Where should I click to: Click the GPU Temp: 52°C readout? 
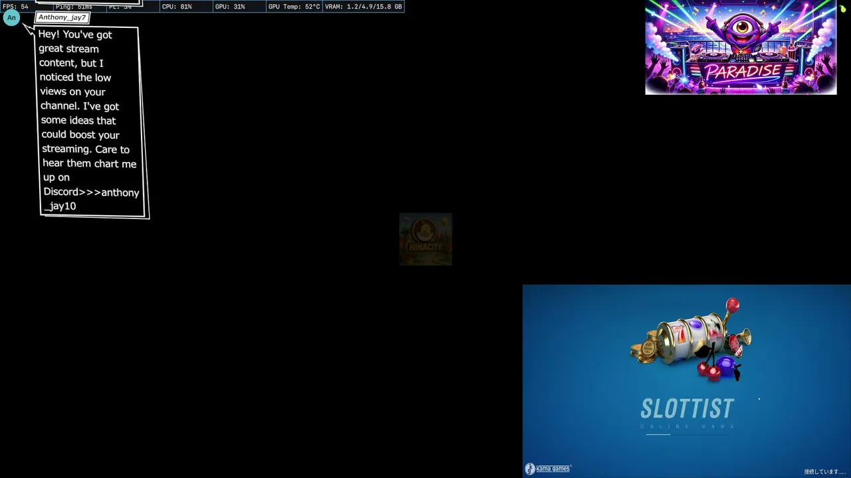coord(294,7)
